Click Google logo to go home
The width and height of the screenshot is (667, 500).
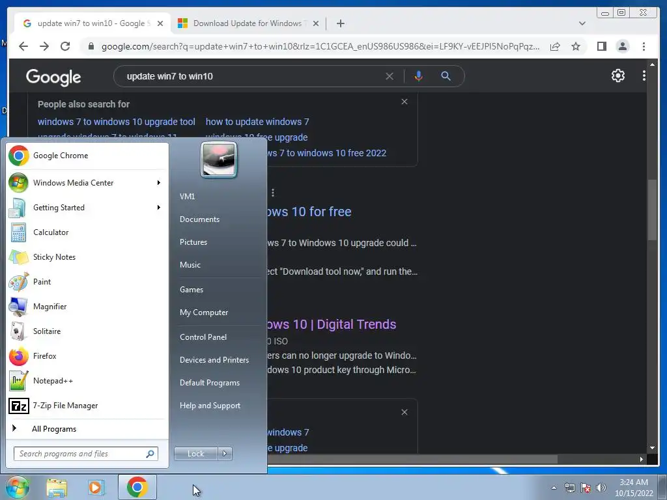click(53, 77)
